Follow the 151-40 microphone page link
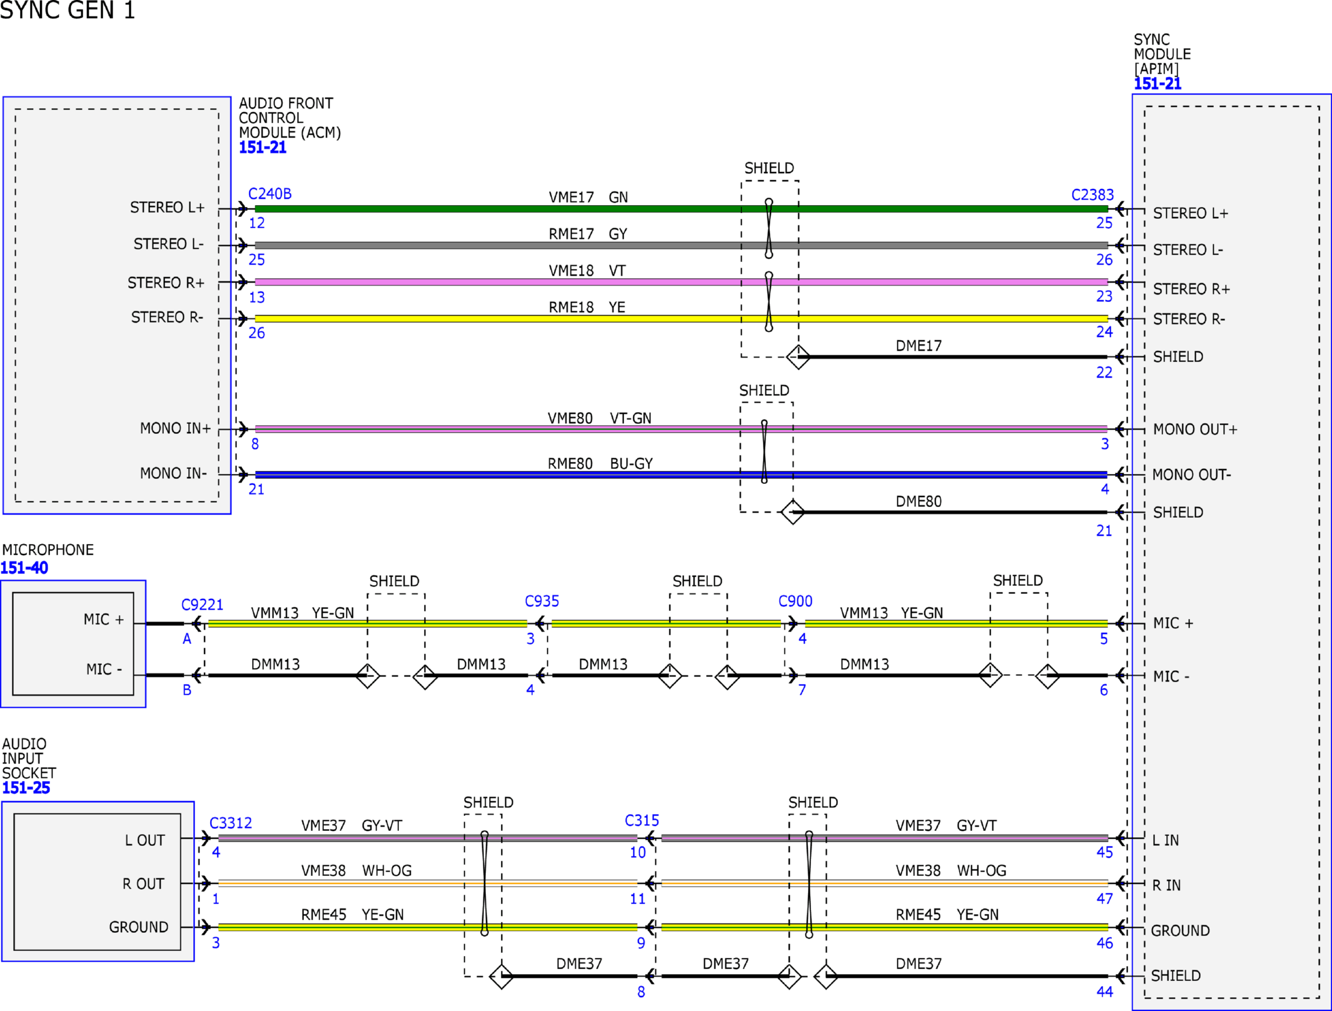The image size is (1332, 1011). (24, 568)
